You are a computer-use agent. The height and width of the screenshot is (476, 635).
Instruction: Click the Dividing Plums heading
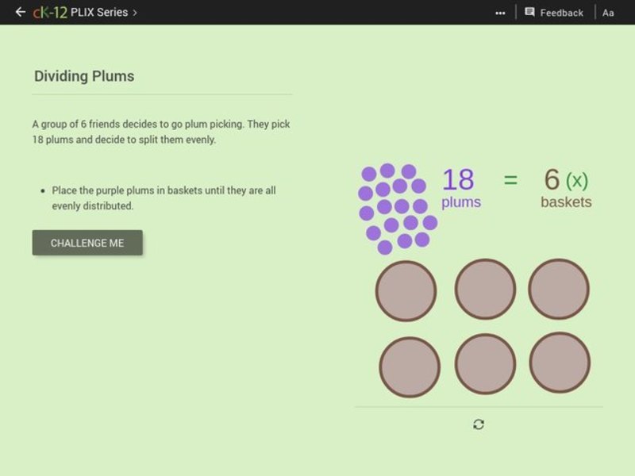pos(83,76)
